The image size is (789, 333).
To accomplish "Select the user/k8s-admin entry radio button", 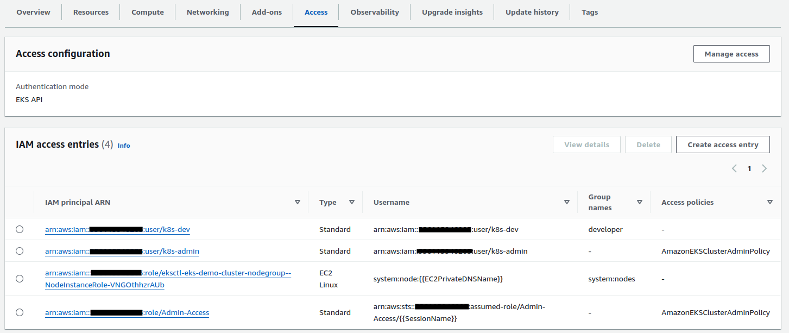I will [20, 251].
